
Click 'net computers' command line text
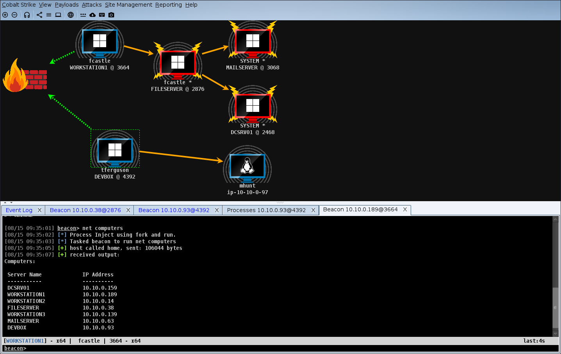point(103,228)
